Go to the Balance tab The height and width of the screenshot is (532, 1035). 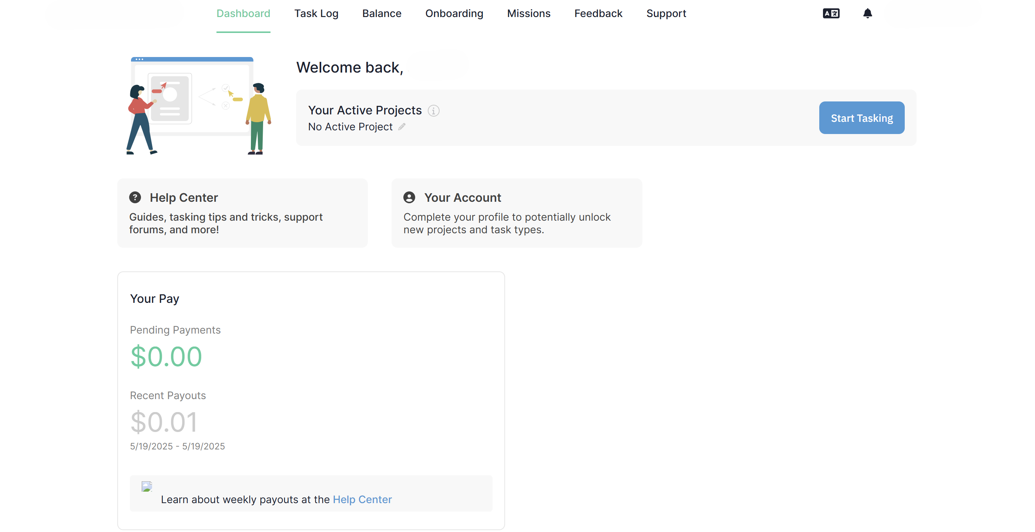coord(382,13)
